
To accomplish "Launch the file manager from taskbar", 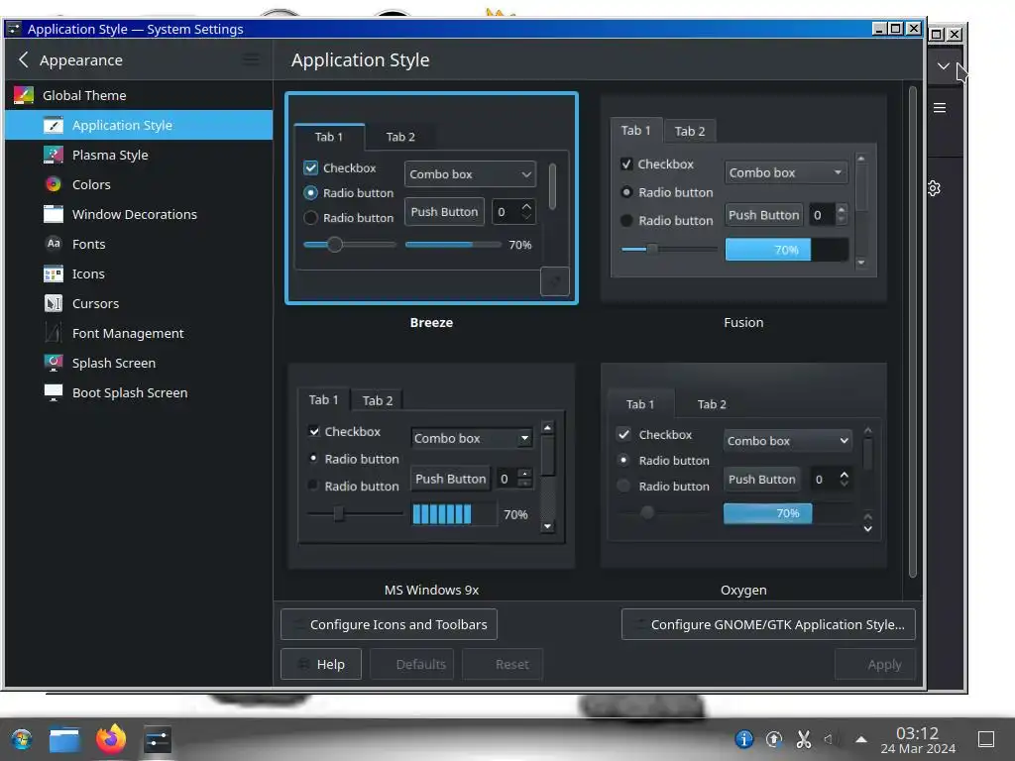I will (x=64, y=739).
